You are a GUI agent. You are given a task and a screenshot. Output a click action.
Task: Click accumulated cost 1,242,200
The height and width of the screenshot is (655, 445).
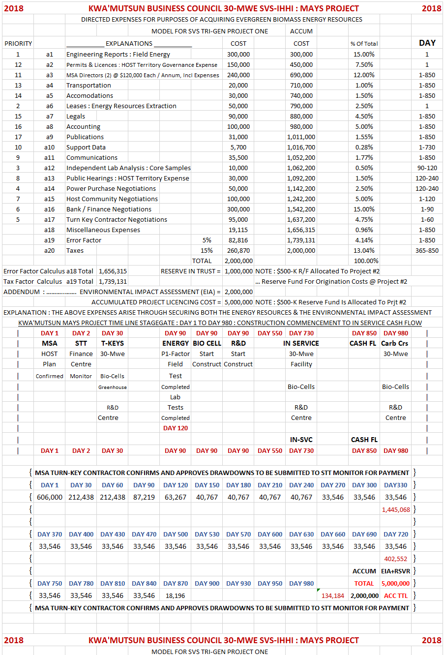[301, 199]
